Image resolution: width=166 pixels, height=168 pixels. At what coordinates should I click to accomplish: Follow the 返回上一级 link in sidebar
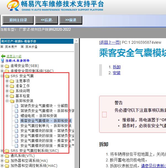(14, 56)
